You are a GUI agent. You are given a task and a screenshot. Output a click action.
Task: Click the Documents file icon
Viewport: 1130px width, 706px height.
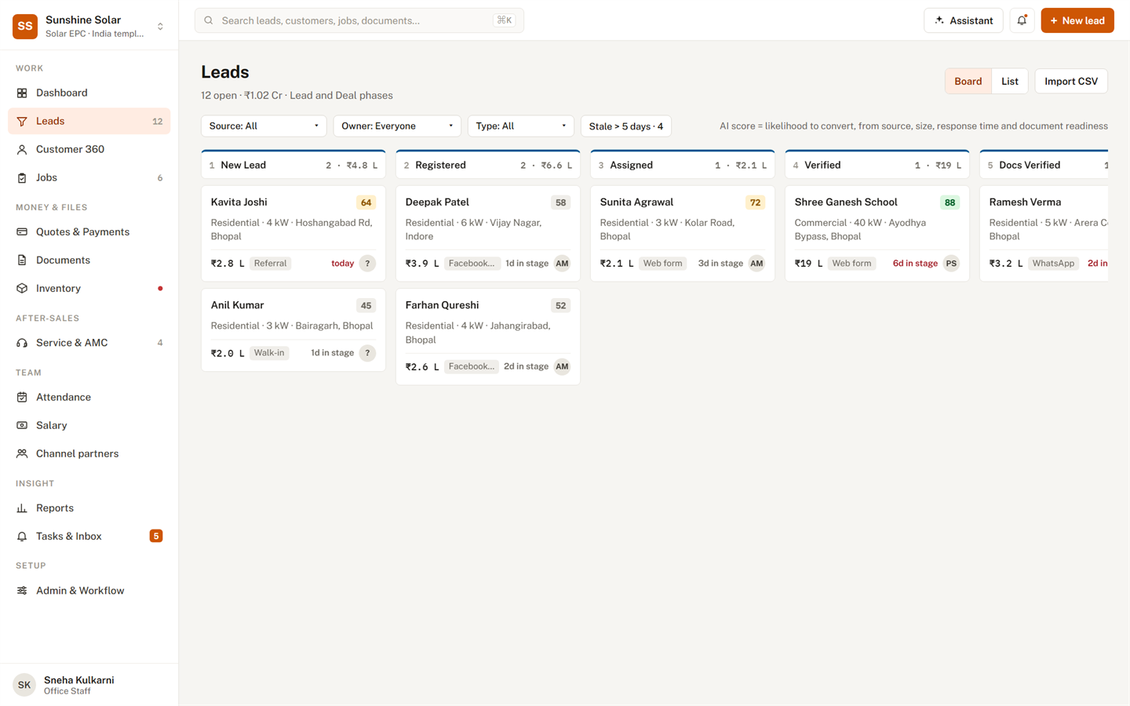click(22, 260)
